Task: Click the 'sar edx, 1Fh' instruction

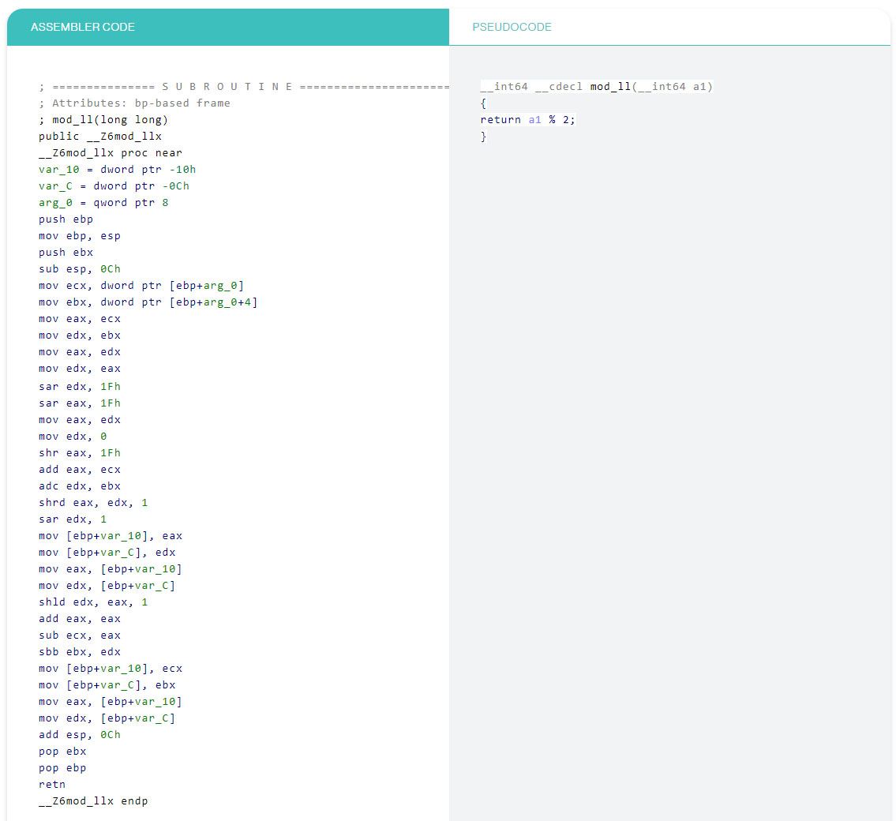Action: (80, 387)
